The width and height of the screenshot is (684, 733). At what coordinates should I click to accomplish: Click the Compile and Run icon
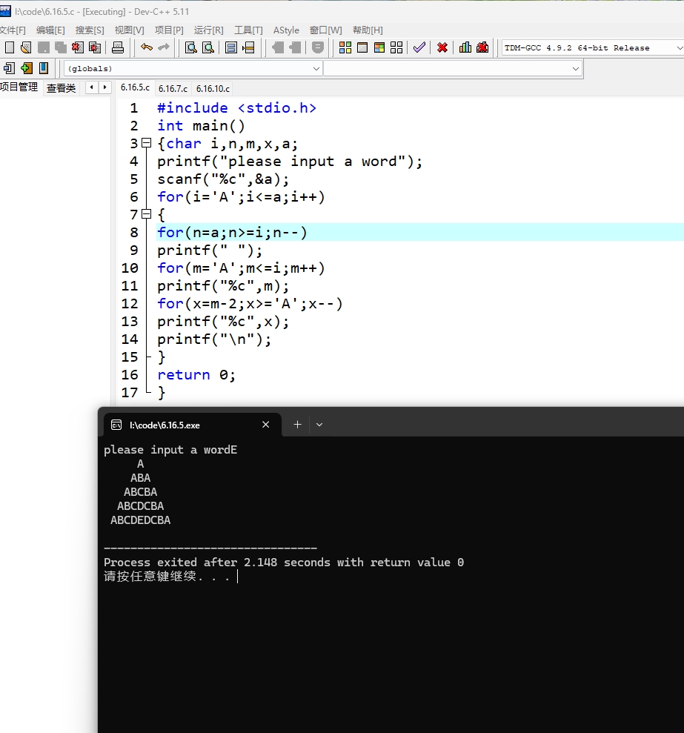pos(379,47)
